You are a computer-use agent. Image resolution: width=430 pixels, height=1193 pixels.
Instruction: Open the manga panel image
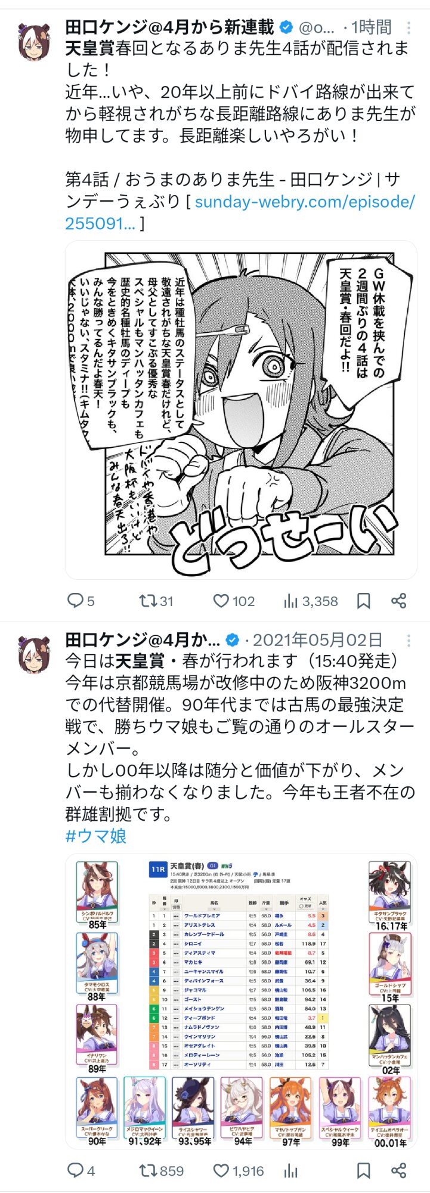point(241,410)
